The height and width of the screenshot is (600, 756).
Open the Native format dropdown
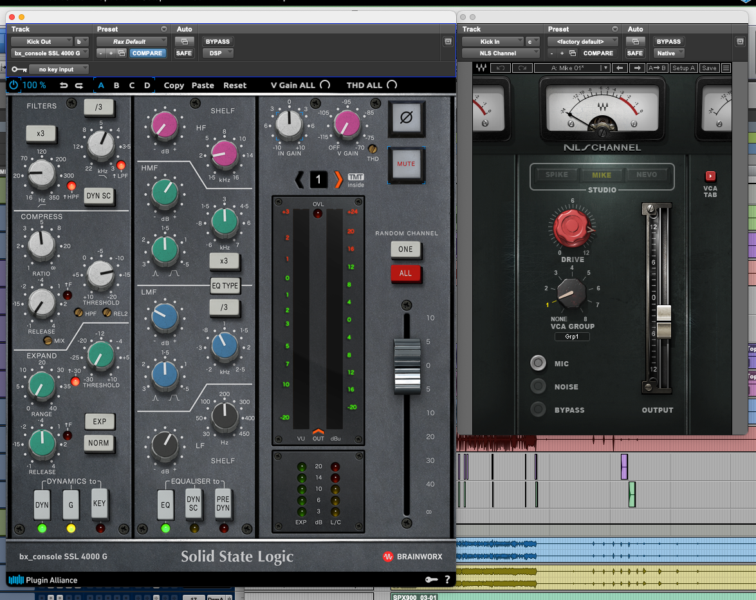(x=668, y=53)
